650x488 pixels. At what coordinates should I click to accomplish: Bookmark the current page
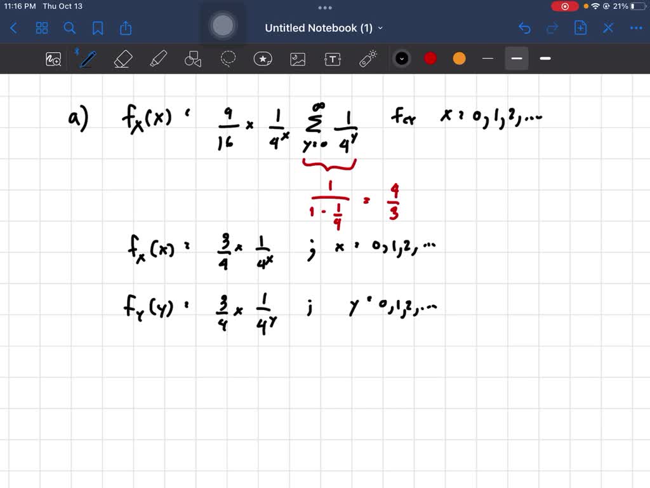[98, 28]
